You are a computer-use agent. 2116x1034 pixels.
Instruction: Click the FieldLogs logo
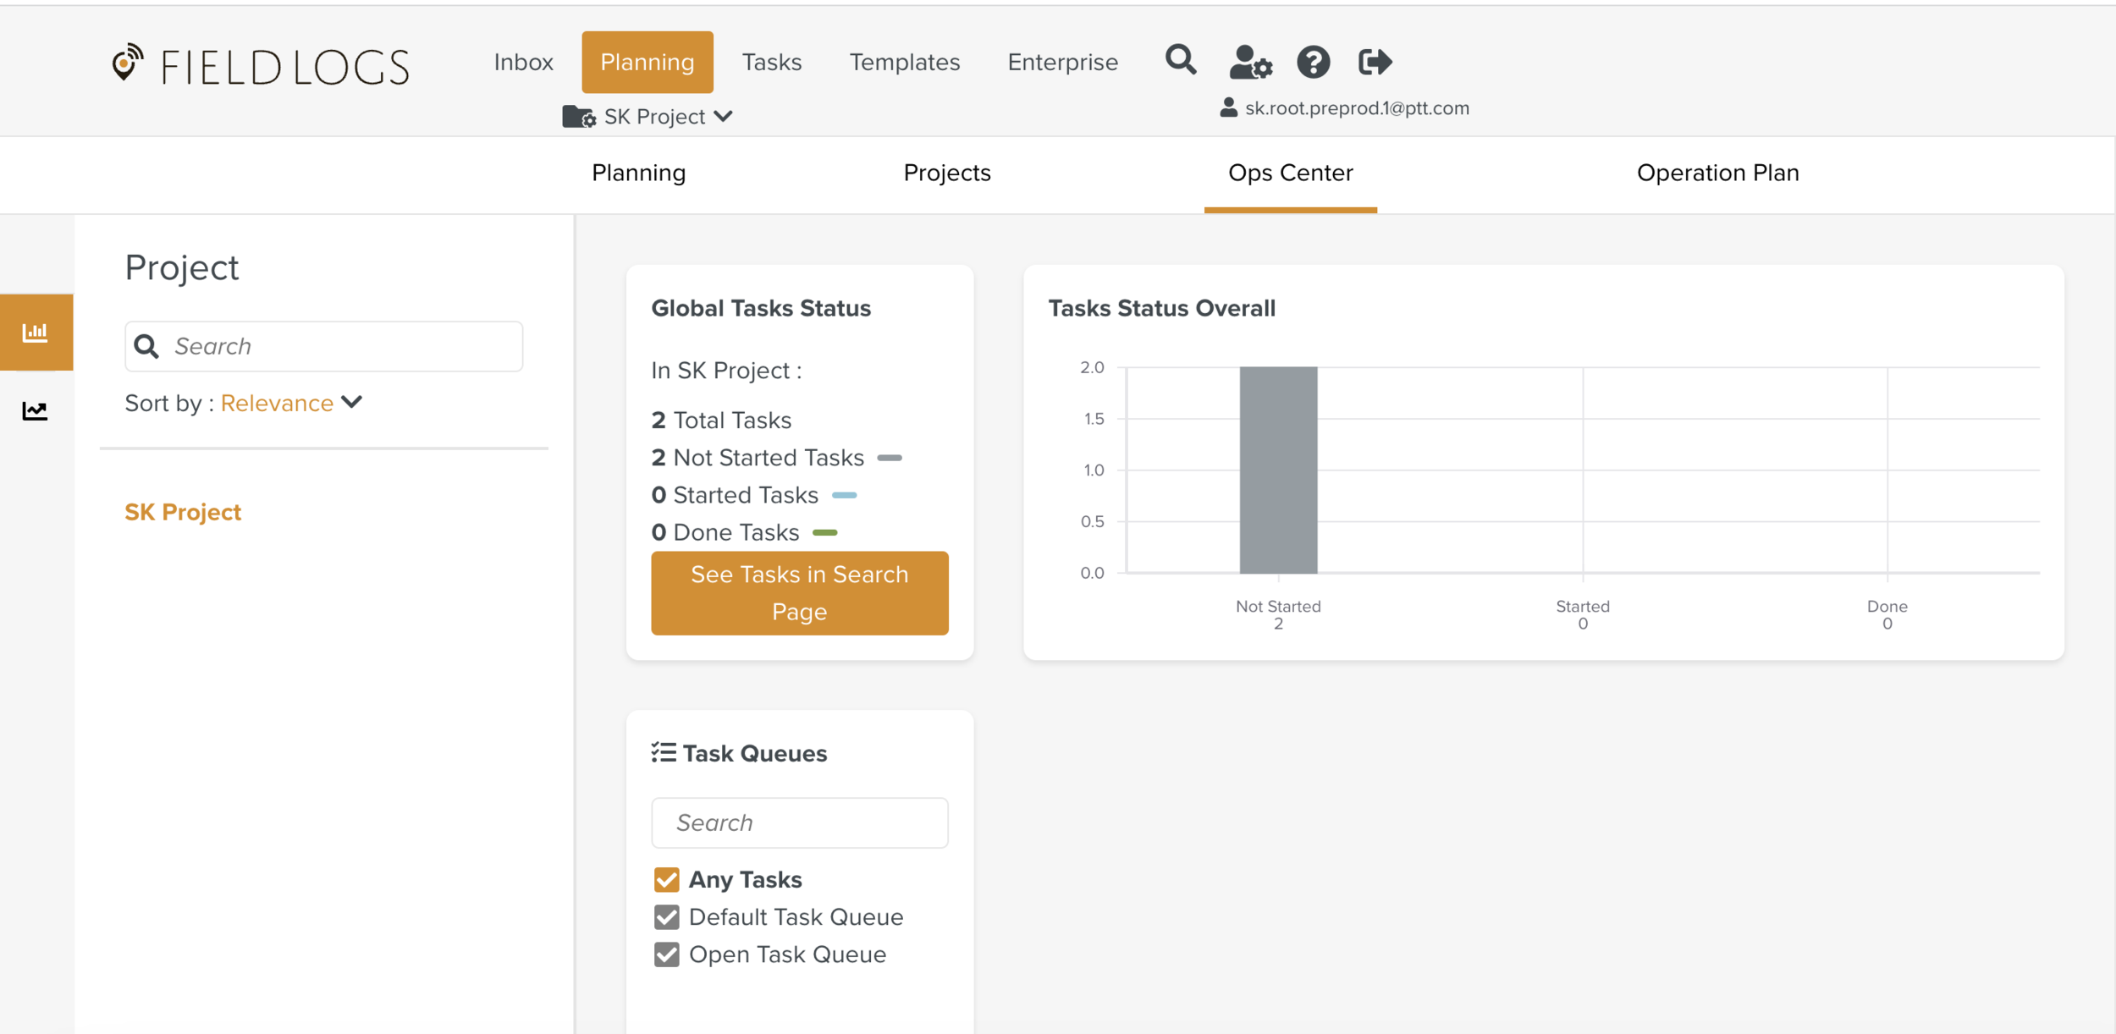click(x=261, y=65)
